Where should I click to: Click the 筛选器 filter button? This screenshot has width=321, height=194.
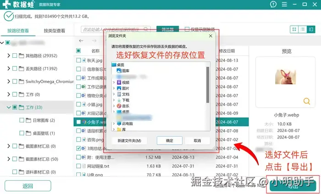tap(168, 29)
